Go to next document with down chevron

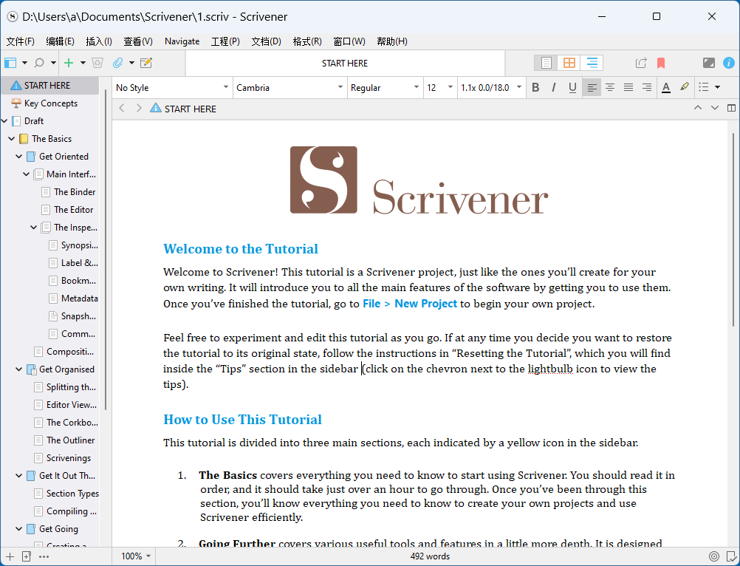pos(714,108)
